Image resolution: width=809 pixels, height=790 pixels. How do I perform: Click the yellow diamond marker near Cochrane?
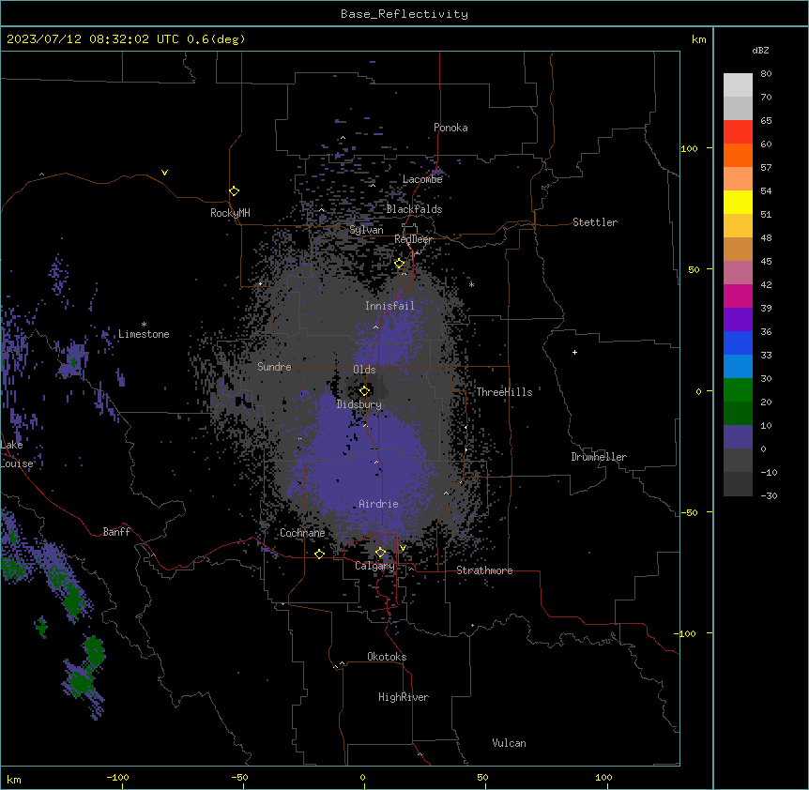tap(319, 554)
